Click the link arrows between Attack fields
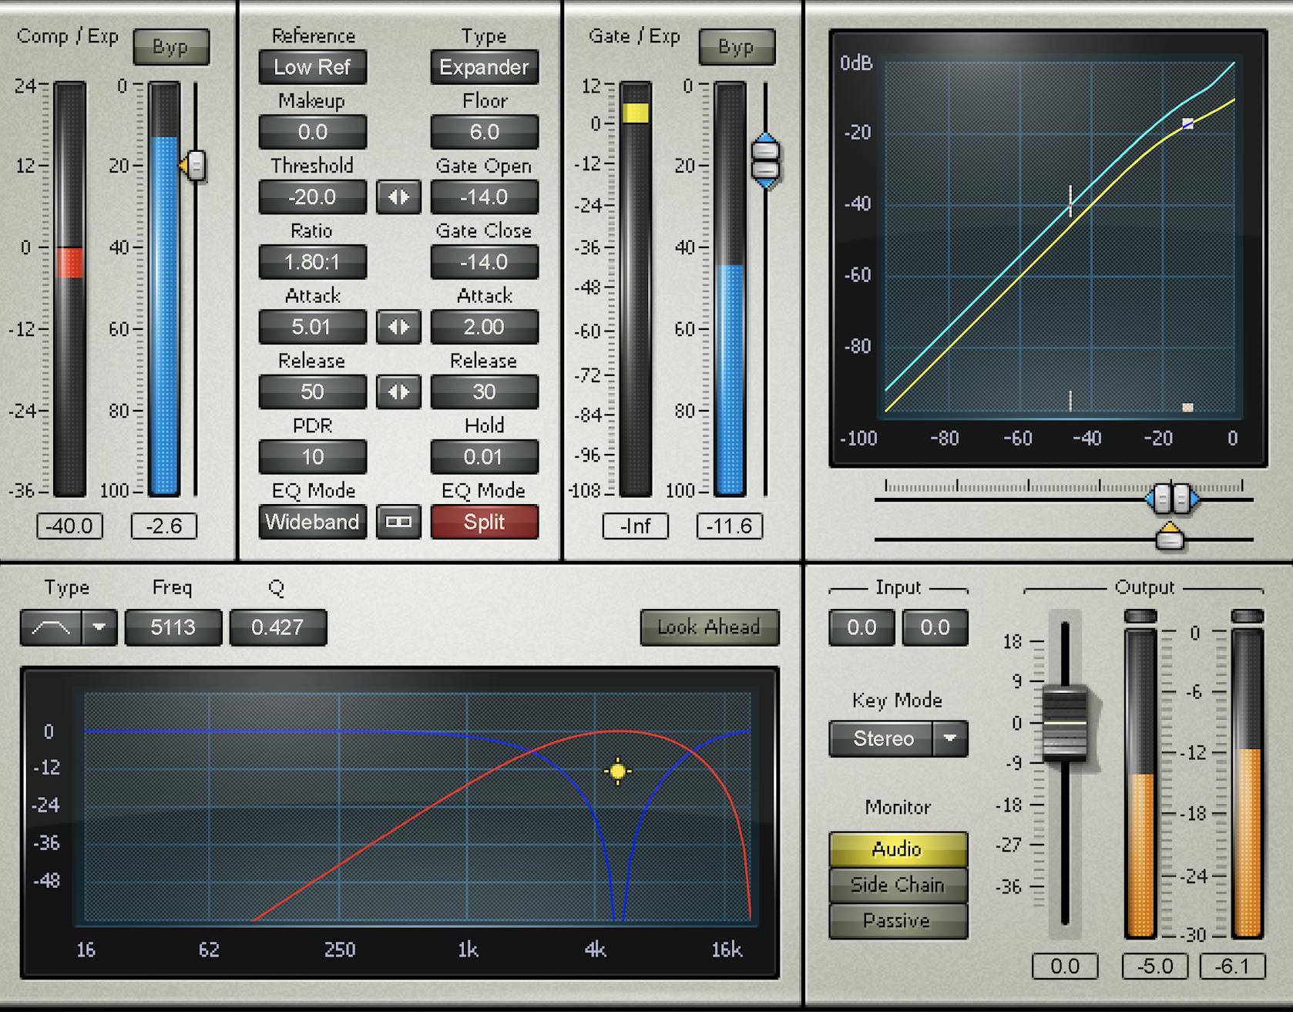The width and height of the screenshot is (1293, 1012). click(x=399, y=328)
